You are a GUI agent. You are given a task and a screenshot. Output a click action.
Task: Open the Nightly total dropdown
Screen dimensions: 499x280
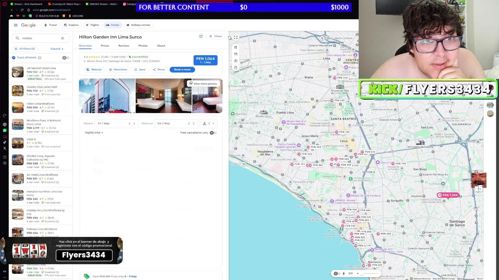94,133
